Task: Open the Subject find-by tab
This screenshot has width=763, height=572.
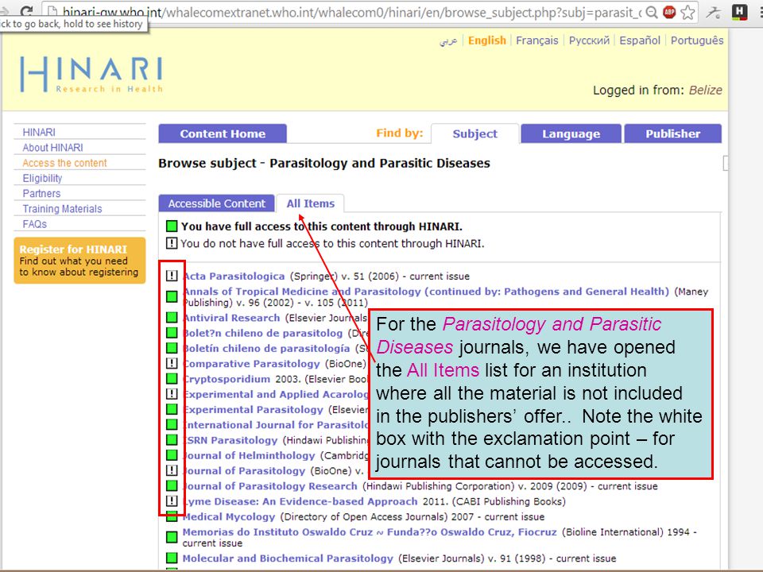Action: [475, 133]
